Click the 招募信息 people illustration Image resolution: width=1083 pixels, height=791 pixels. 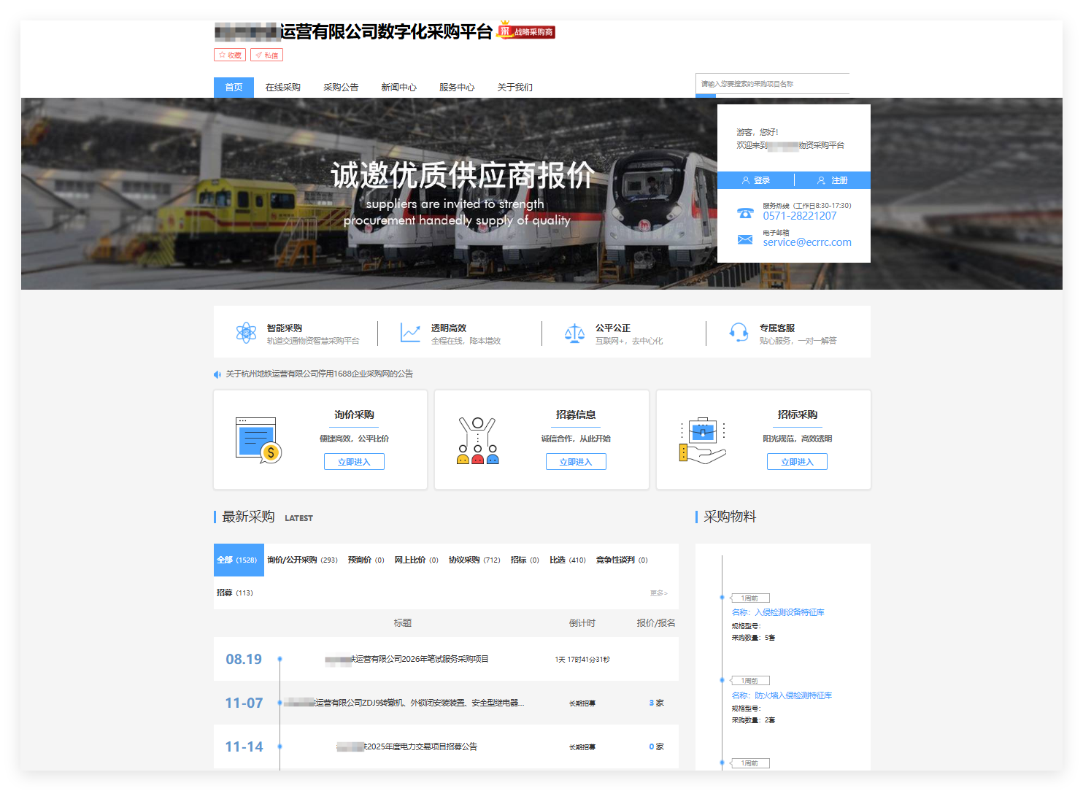tap(477, 441)
